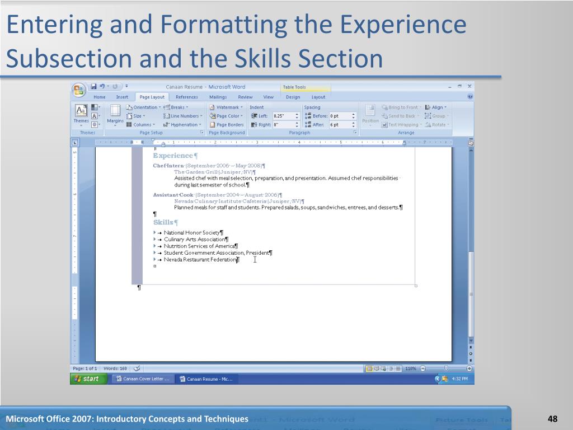Viewport: 573px width, 430px height.
Task: Toggle the View Ruler button above scrollbar
Action: coord(471,142)
